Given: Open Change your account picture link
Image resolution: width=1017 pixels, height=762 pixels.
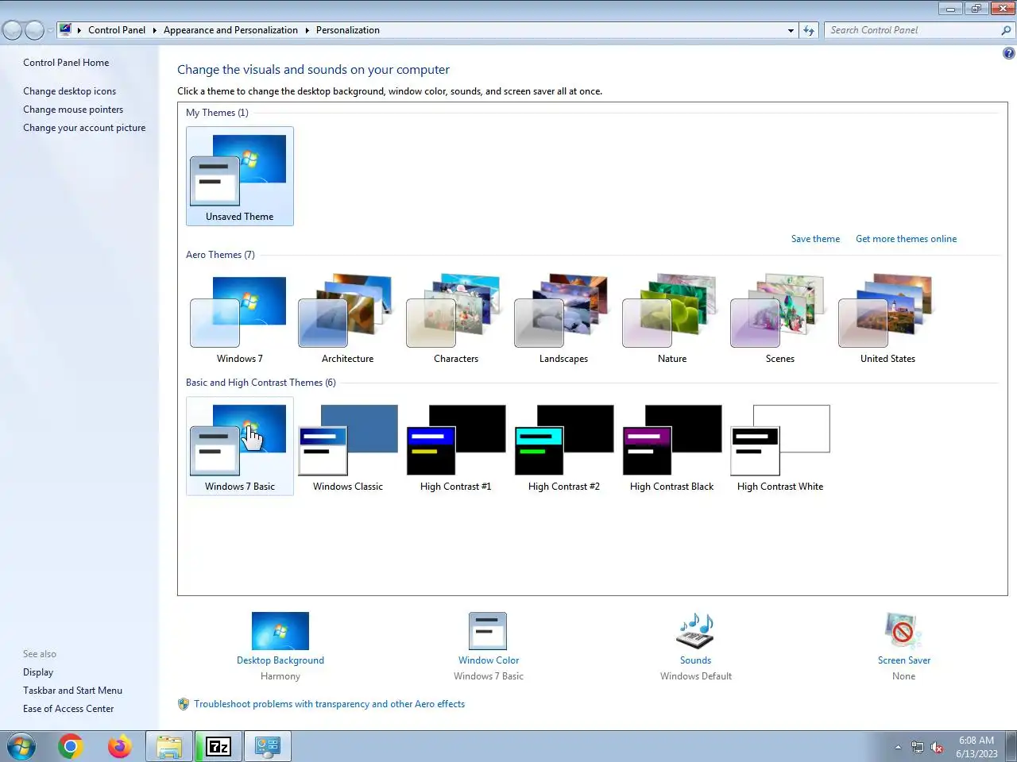Looking at the screenshot, I should [84, 128].
